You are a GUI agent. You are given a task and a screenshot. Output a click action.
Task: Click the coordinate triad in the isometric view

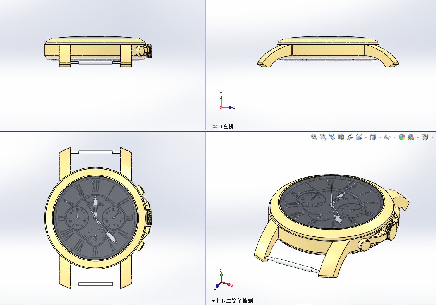pyautogui.click(x=223, y=279)
